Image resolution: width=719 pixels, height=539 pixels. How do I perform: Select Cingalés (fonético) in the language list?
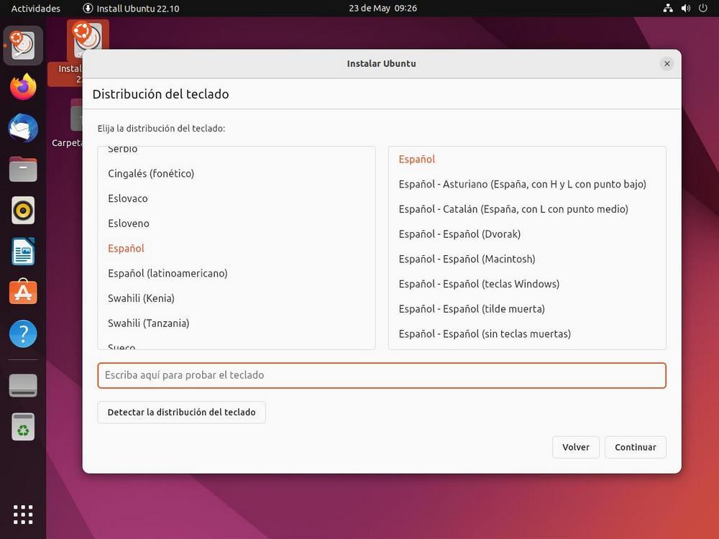(237, 174)
